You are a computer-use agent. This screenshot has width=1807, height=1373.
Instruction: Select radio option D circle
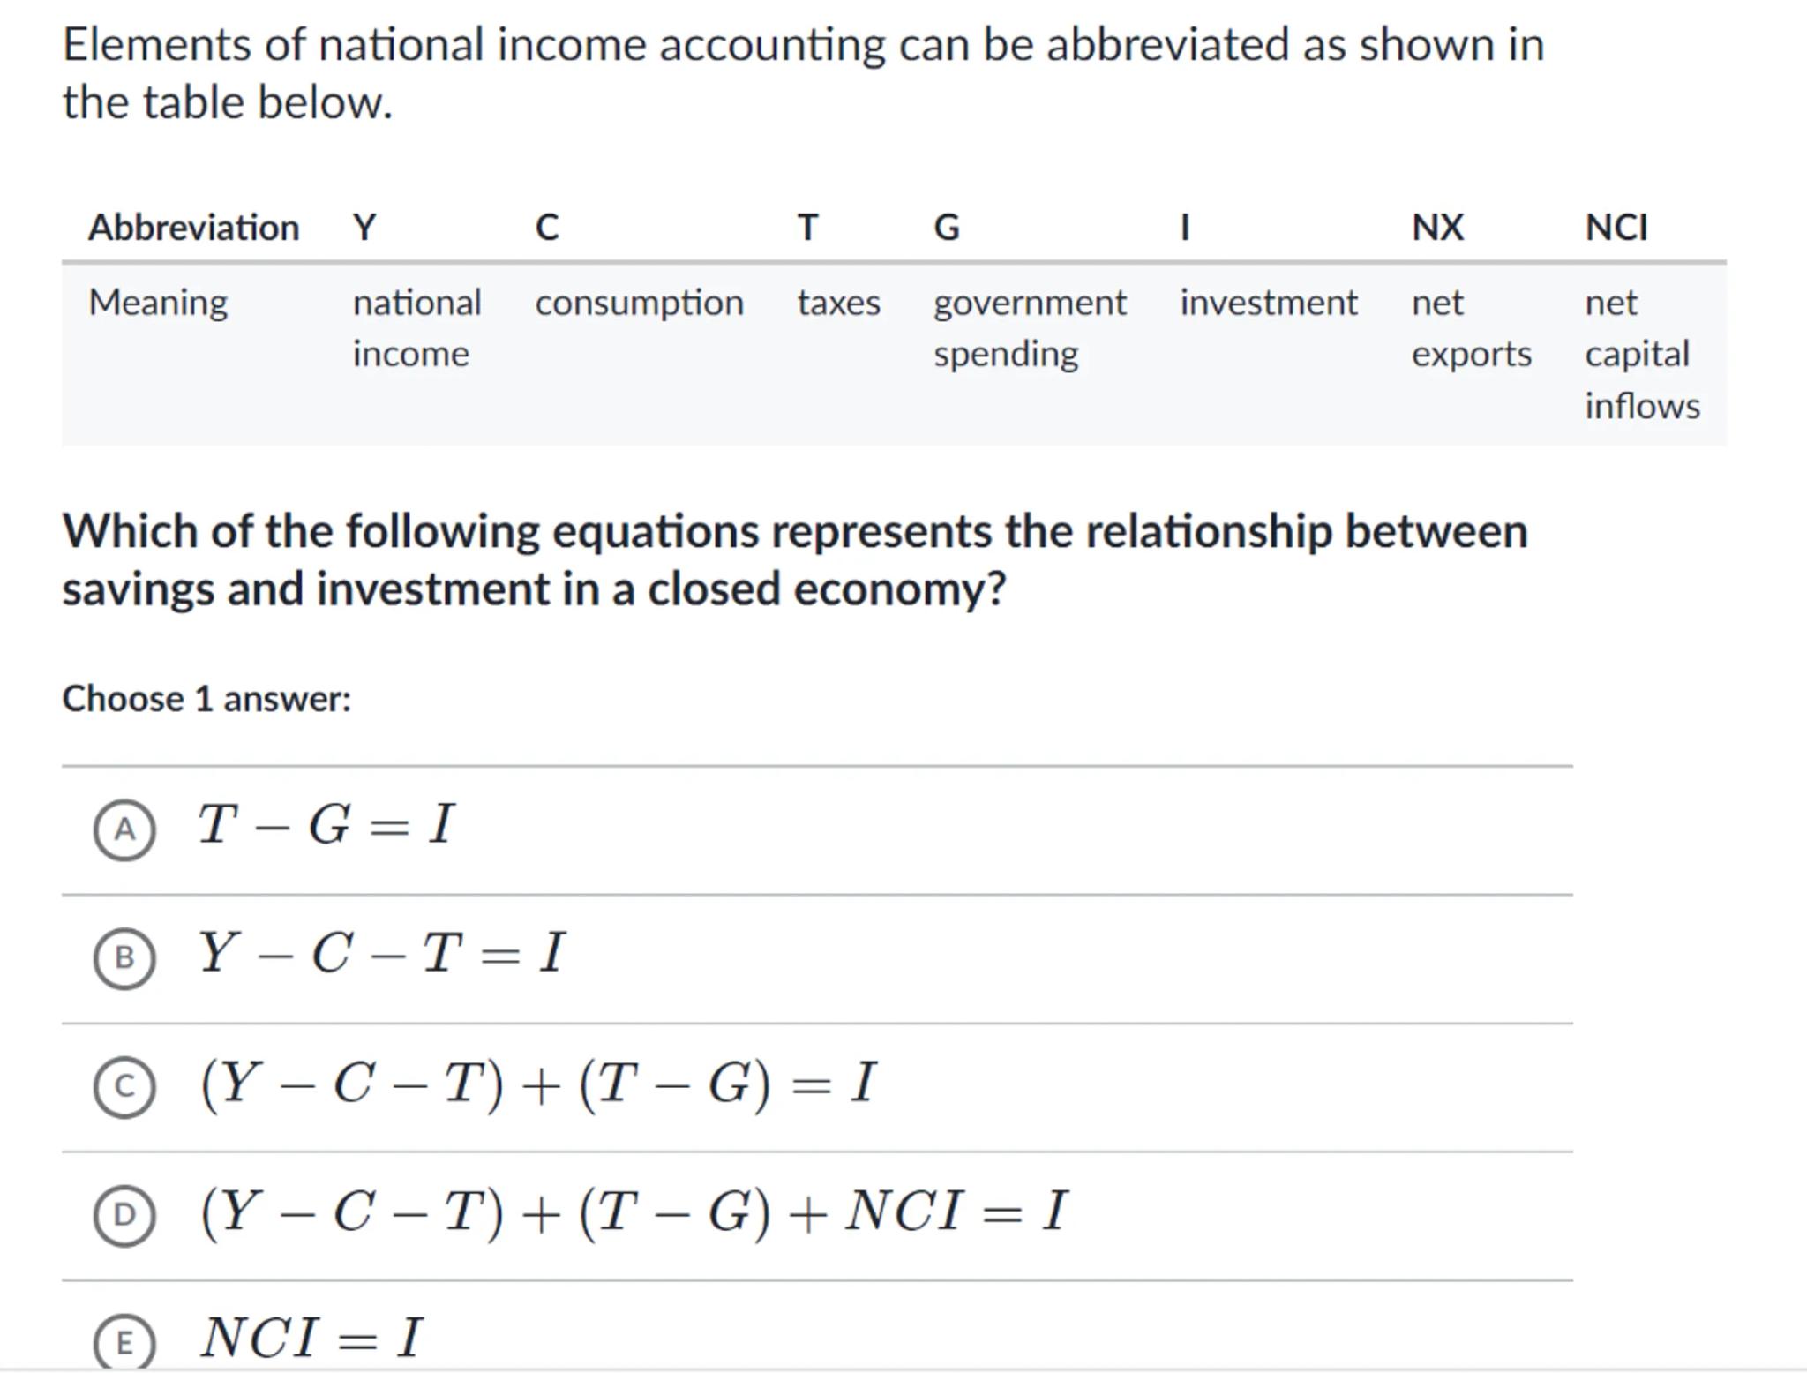(124, 1215)
